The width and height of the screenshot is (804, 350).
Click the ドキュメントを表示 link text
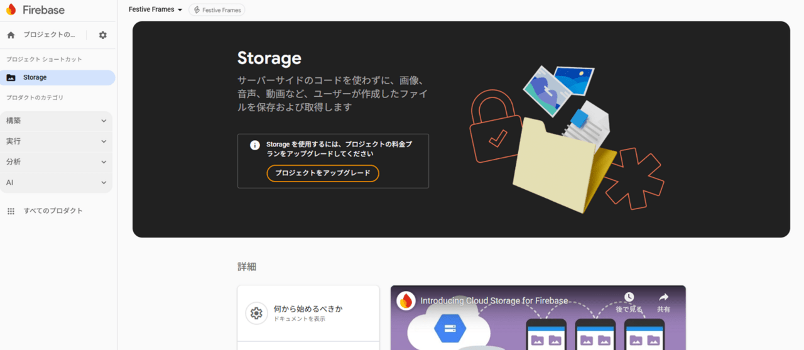300,319
